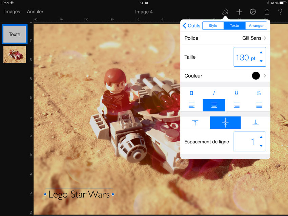Toggle underline formatting
This screenshot has width=288, height=216.
click(236, 93)
